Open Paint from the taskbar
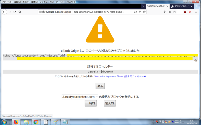202x125 pixels. click(56, 122)
